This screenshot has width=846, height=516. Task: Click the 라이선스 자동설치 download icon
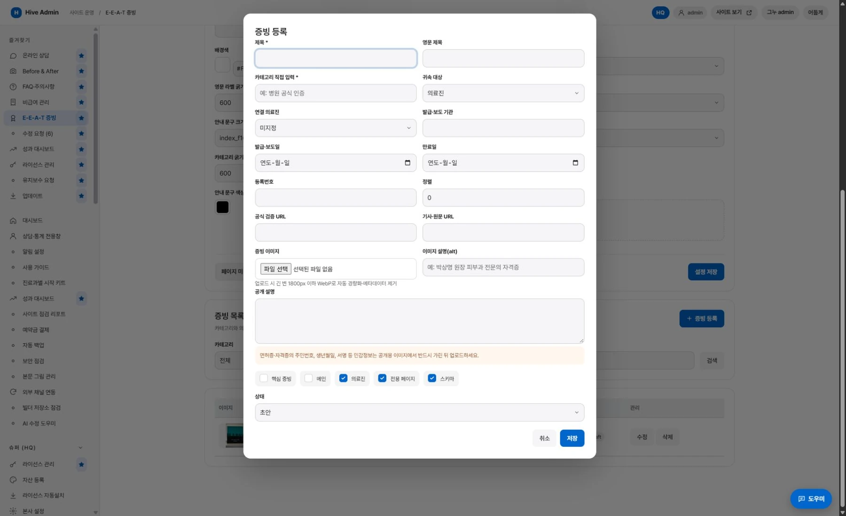pyautogui.click(x=13, y=495)
